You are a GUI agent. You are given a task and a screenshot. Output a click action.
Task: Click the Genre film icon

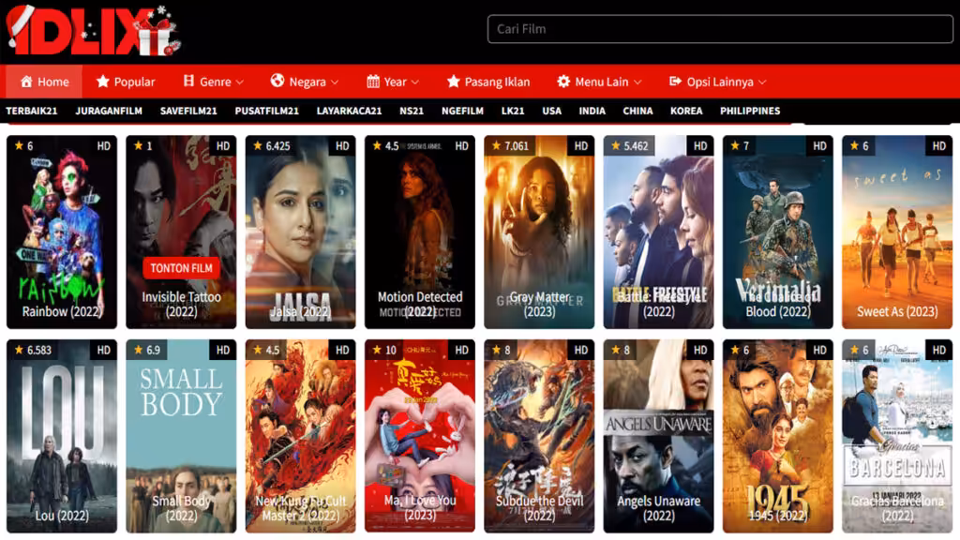(188, 82)
